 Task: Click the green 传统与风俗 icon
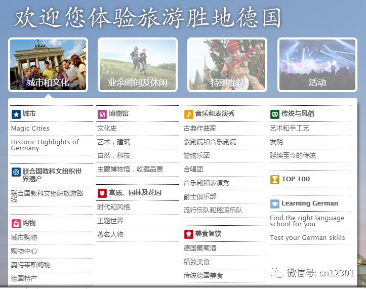point(275,114)
